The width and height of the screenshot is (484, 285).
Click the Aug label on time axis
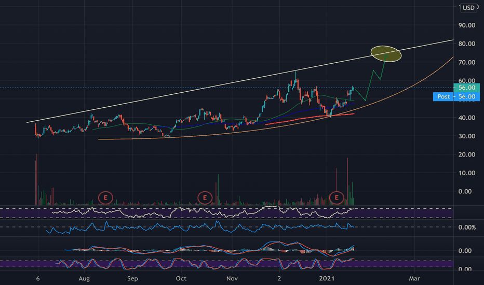84,279
